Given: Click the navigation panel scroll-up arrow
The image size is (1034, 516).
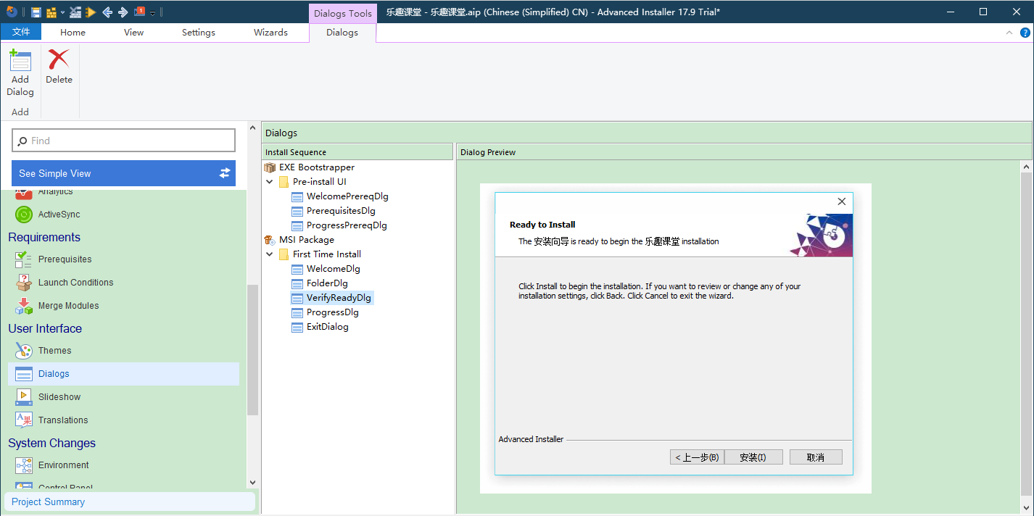Looking at the screenshot, I should 252,129.
